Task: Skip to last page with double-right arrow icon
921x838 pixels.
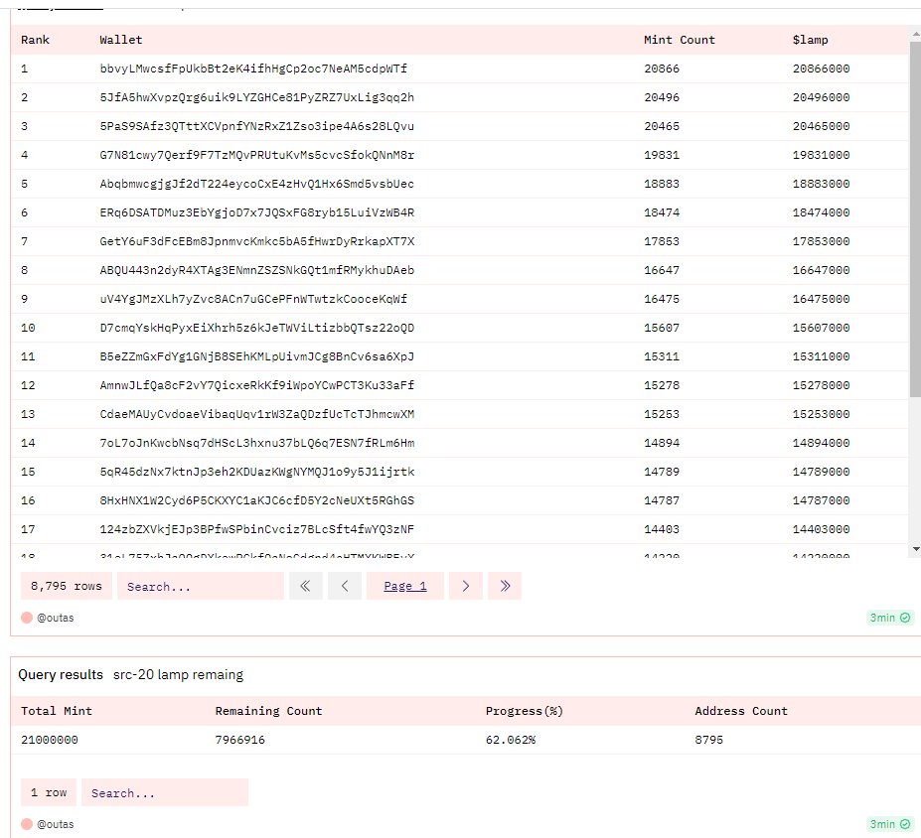Action: point(505,586)
